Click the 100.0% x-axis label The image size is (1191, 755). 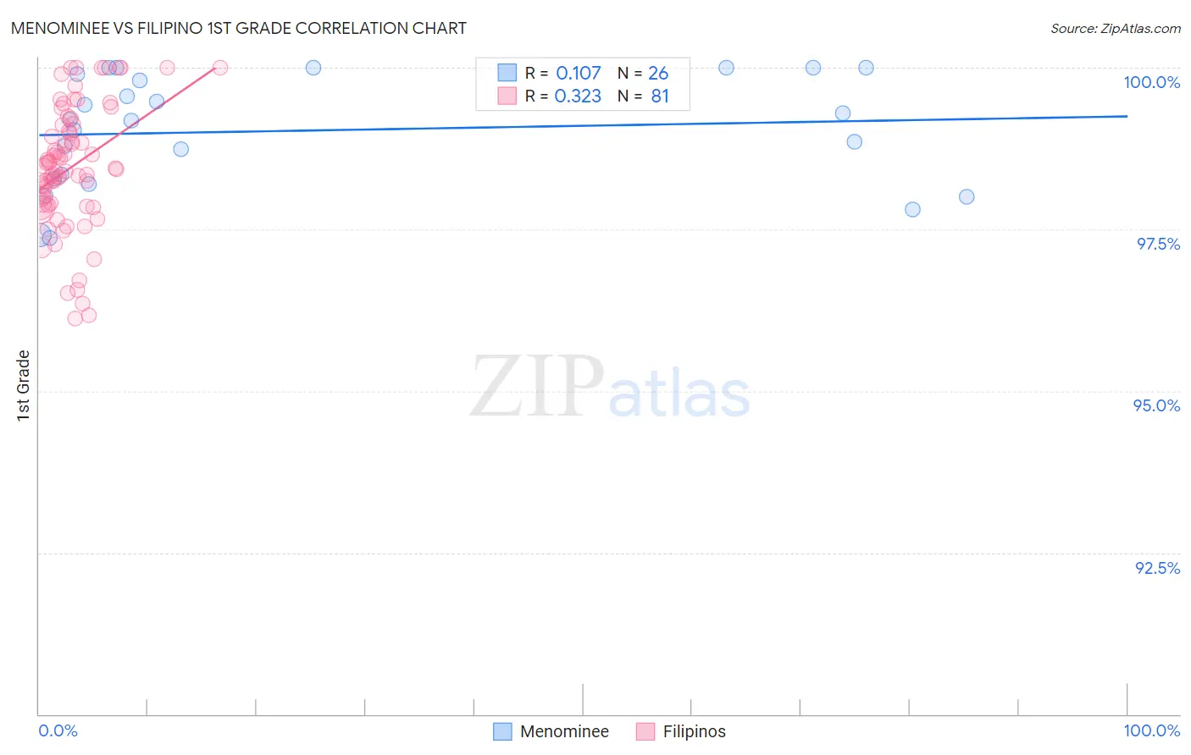click(1152, 730)
